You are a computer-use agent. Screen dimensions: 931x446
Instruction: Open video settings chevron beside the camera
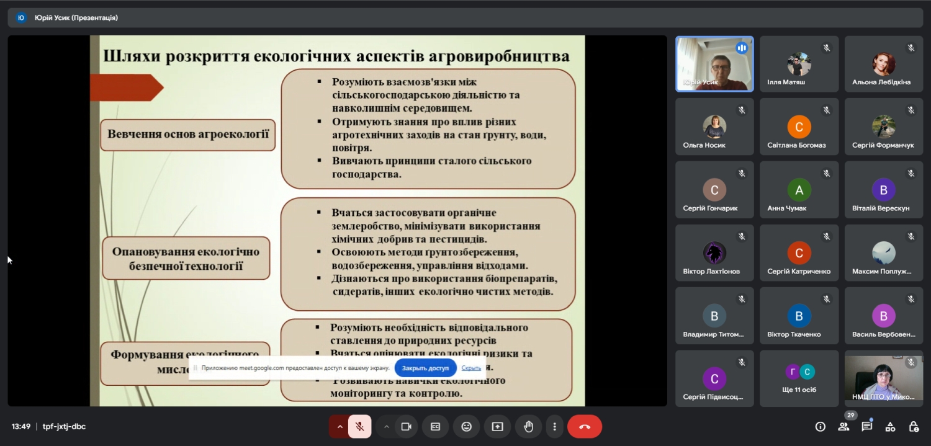386,427
